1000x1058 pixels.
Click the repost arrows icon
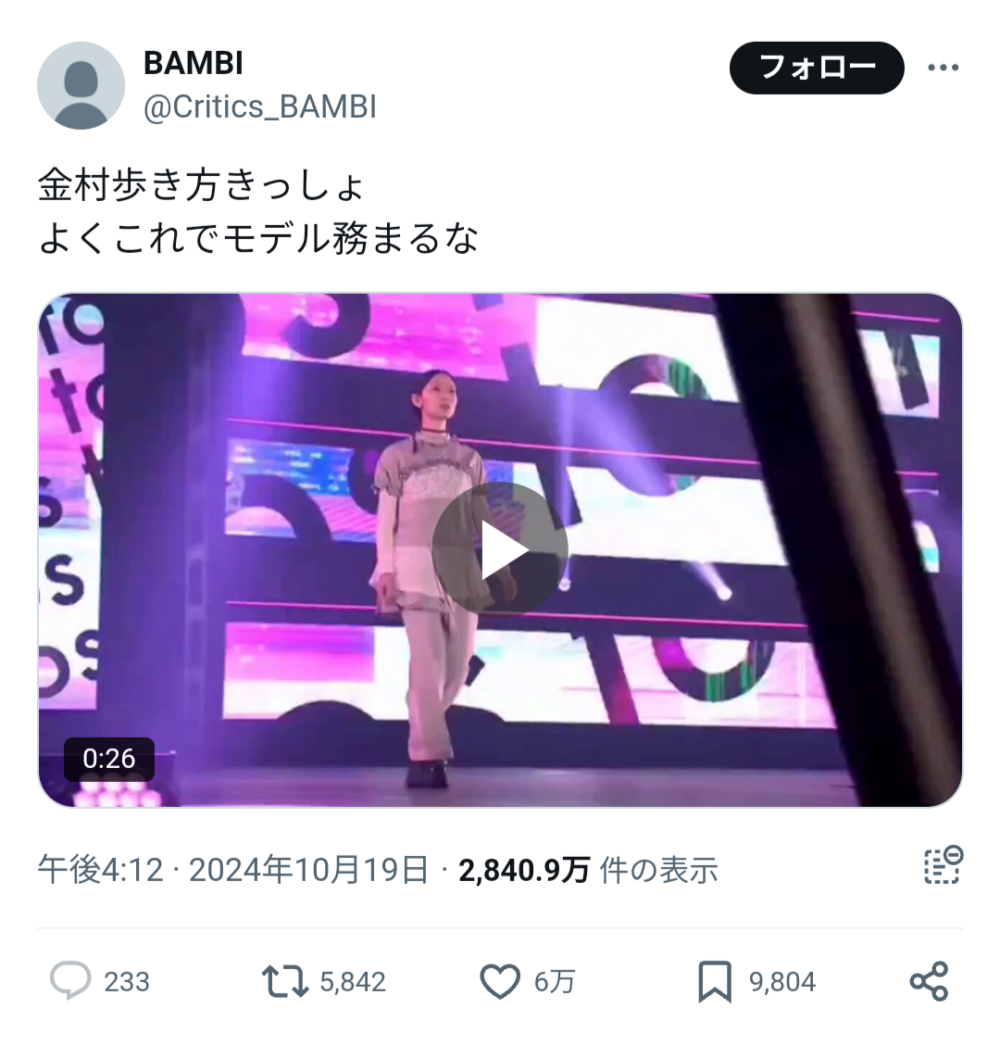pos(285,981)
